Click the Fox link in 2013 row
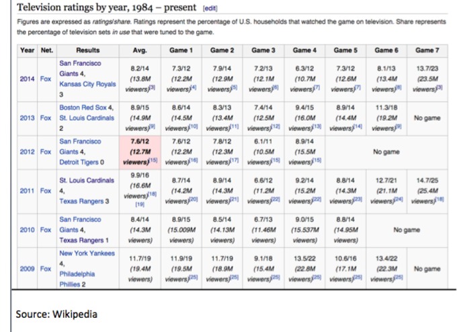 (x=46, y=118)
